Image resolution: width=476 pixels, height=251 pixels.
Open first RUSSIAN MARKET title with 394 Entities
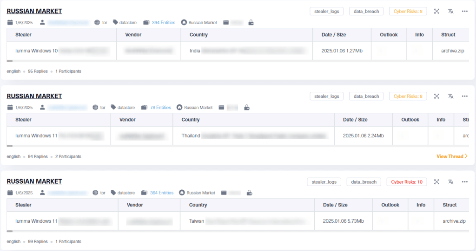[34, 11]
